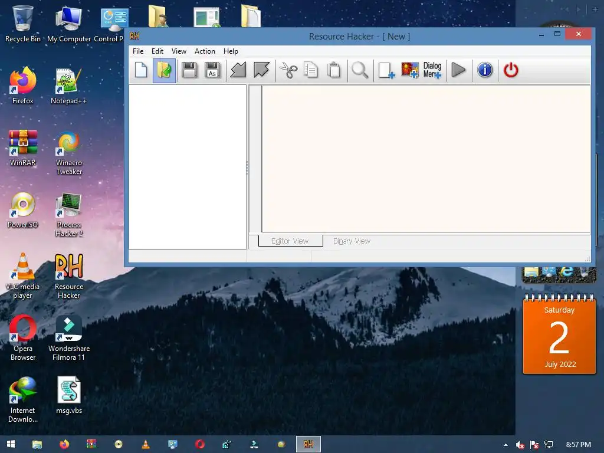Viewport: 604px width, 453px height.
Task: Copy using the documents icon
Action: (x=311, y=70)
